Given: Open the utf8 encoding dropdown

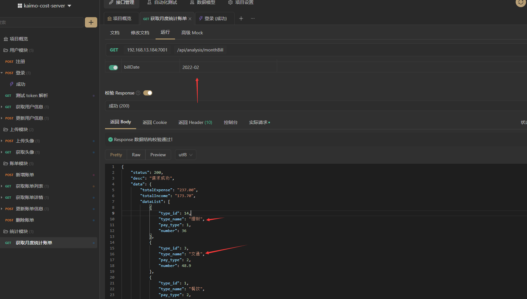Looking at the screenshot, I should click(186, 155).
